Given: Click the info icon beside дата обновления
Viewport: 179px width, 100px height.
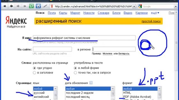Looking at the screenshot, I should 91,83.
